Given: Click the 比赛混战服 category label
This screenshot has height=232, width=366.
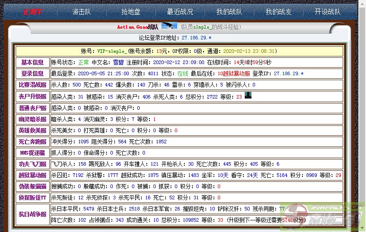Looking at the screenshot, I should [32, 85].
